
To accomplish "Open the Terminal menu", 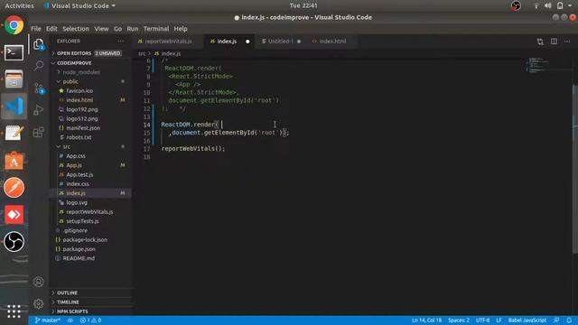I will tap(156, 29).
